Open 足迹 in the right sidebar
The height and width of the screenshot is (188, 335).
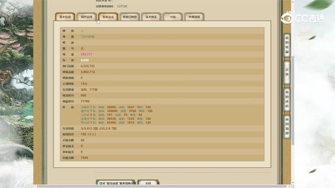pos(287,73)
